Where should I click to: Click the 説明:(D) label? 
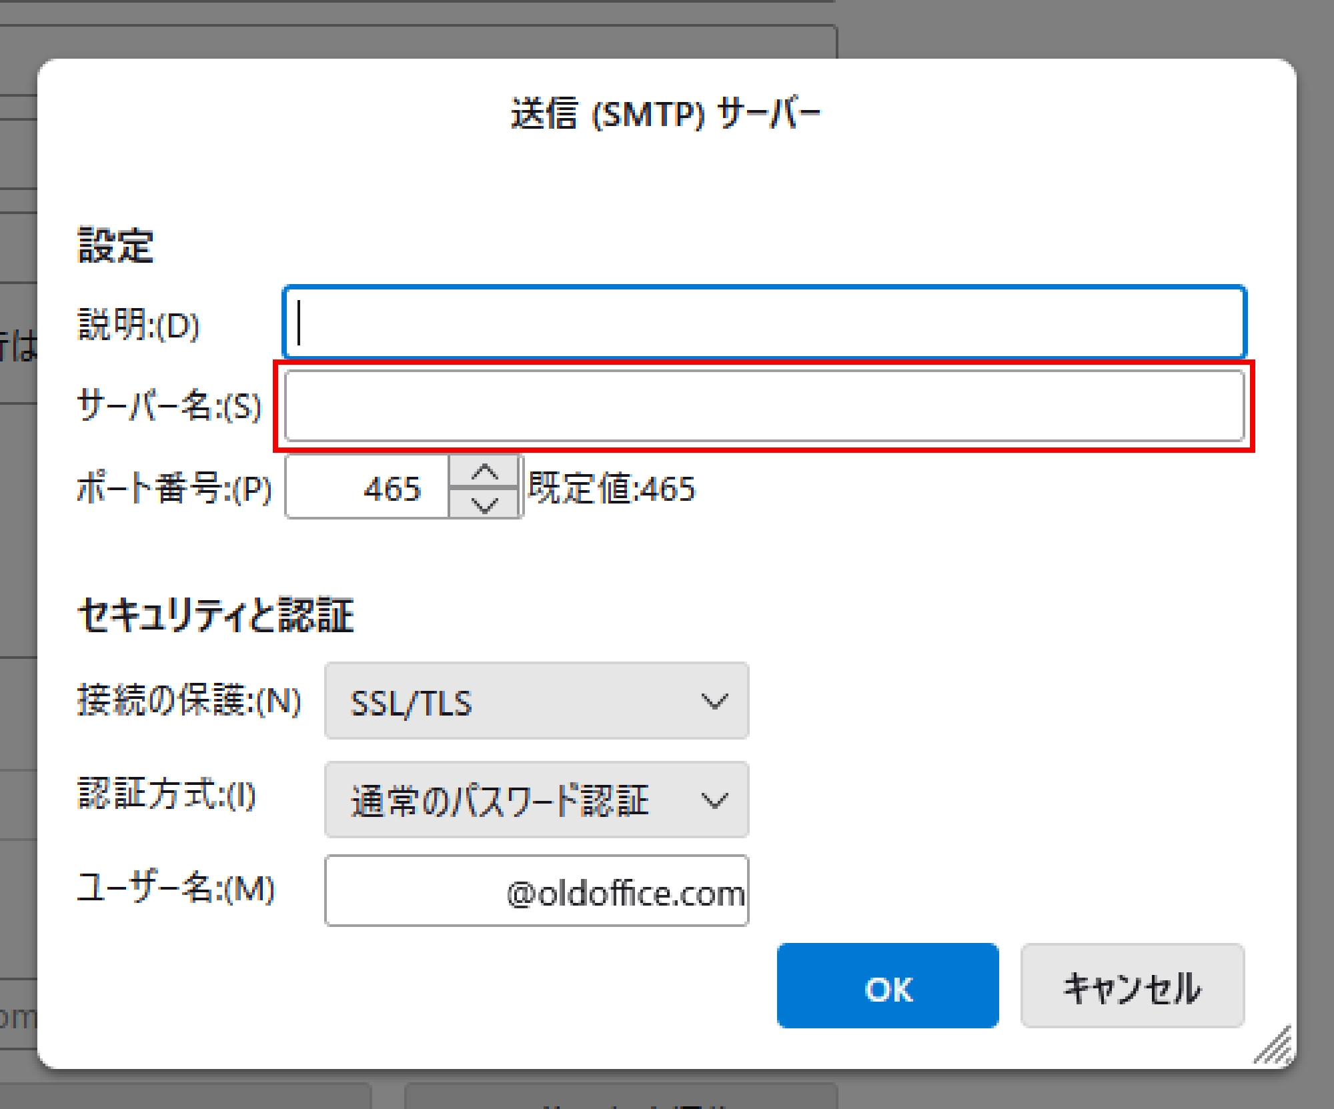[139, 325]
